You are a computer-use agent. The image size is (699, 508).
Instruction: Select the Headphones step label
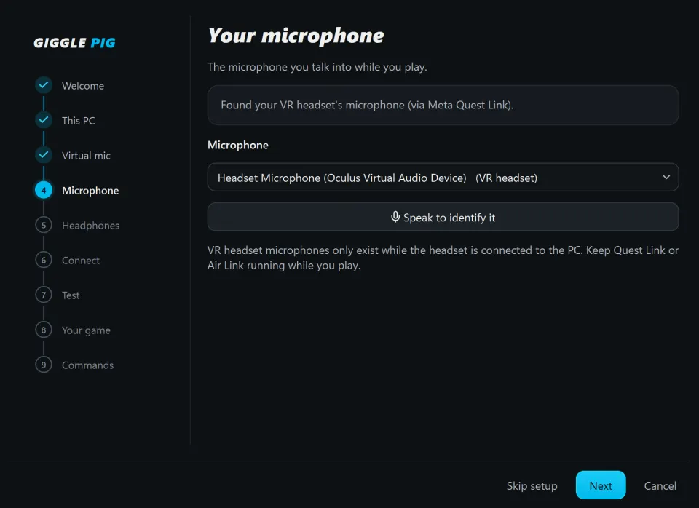[x=90, y=226]
